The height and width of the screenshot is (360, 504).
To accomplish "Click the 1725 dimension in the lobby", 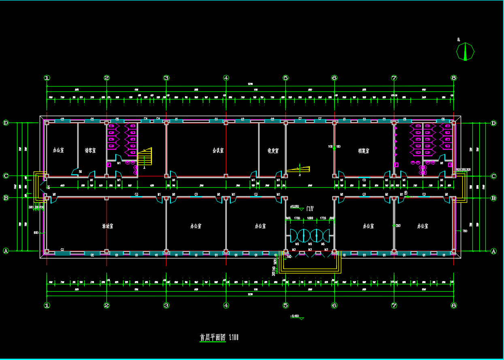I will [323, 218].
